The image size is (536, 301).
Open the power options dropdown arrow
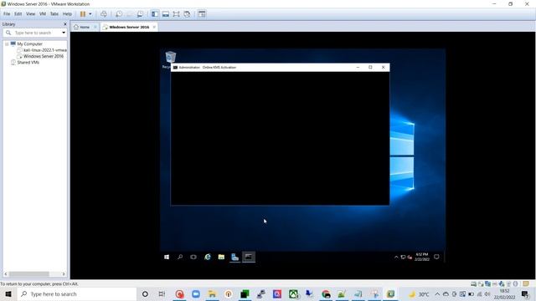click(90, 14)
